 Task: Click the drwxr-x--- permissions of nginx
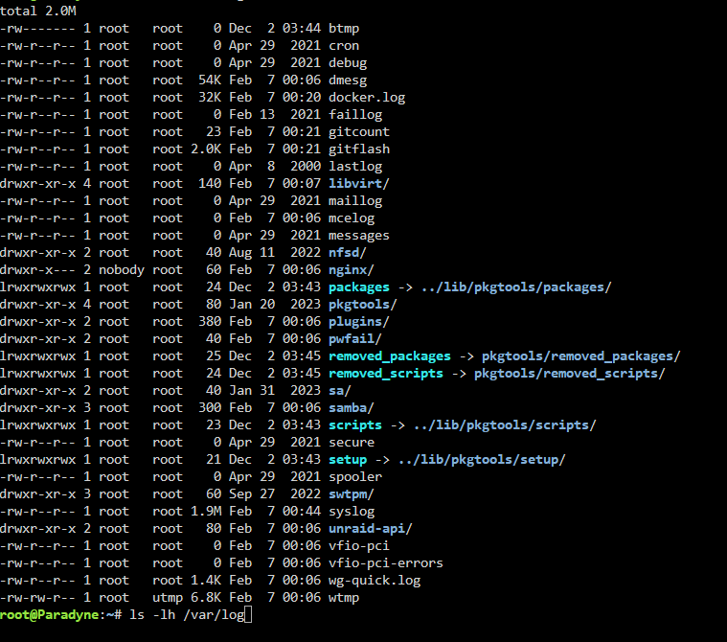click(x=38, y=269)
